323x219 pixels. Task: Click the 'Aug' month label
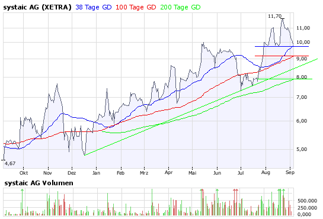[x=266, y=173]
